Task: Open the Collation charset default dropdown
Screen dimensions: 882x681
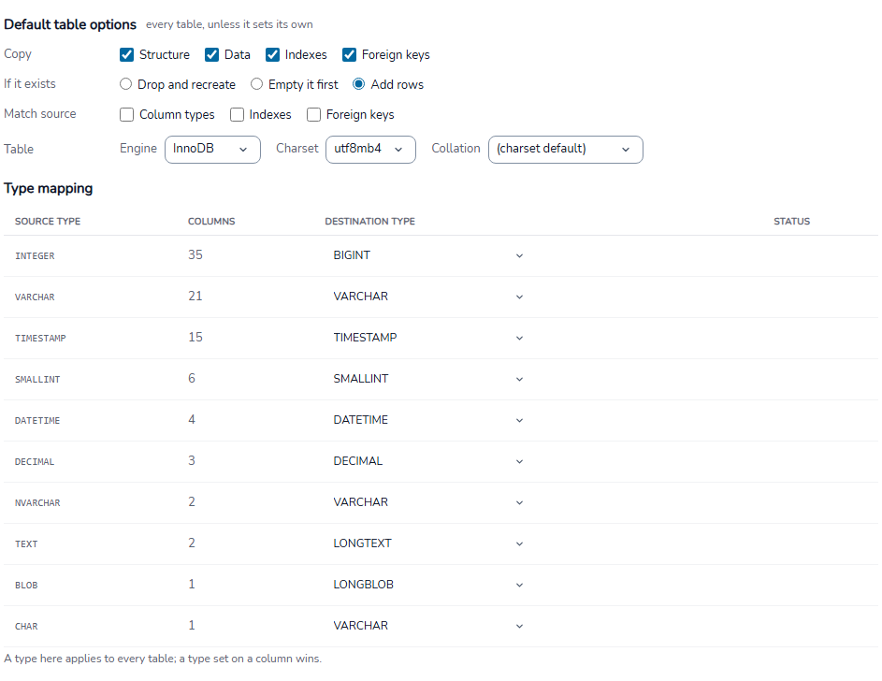Action: click(565, 150)
